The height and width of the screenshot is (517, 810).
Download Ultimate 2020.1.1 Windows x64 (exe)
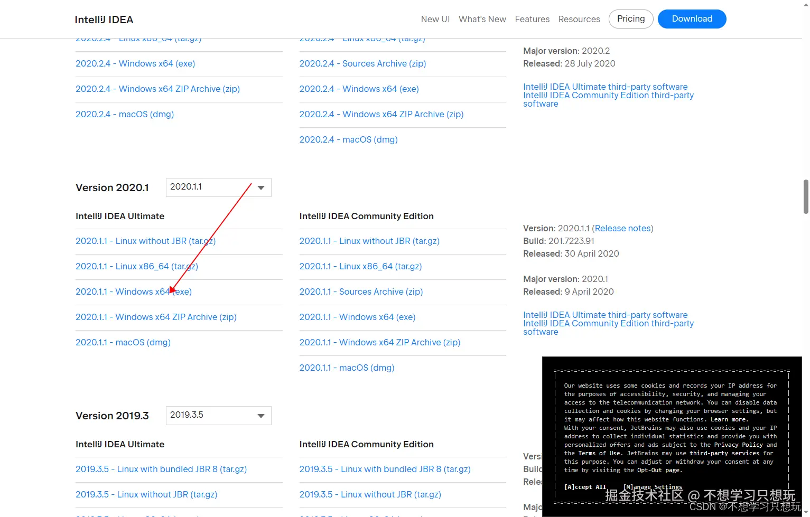point(134,292)
